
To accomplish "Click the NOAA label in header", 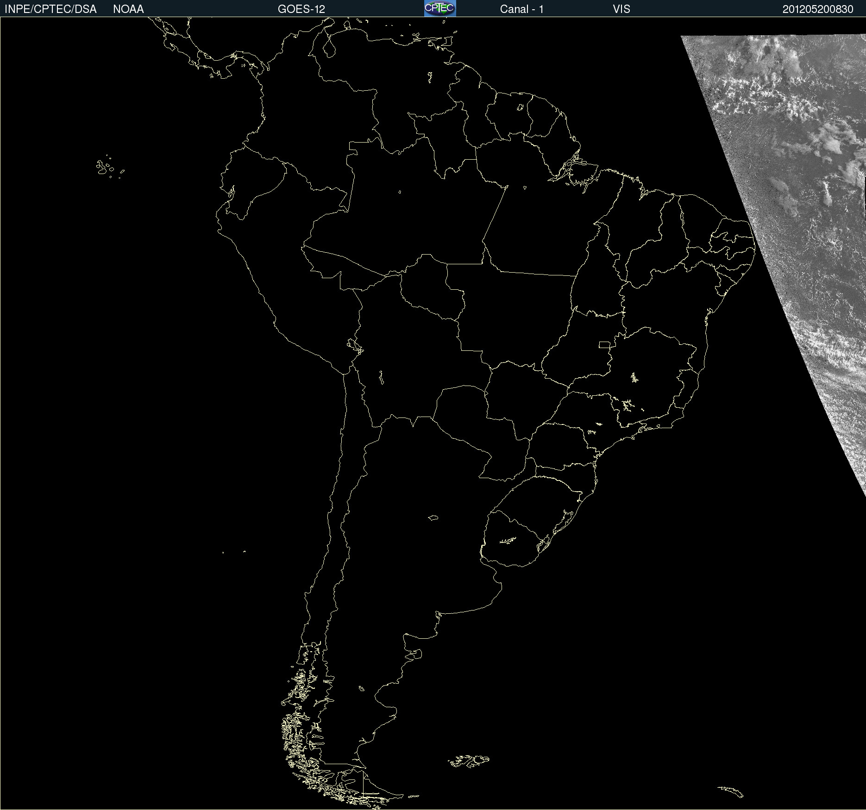I will [128, 9].
